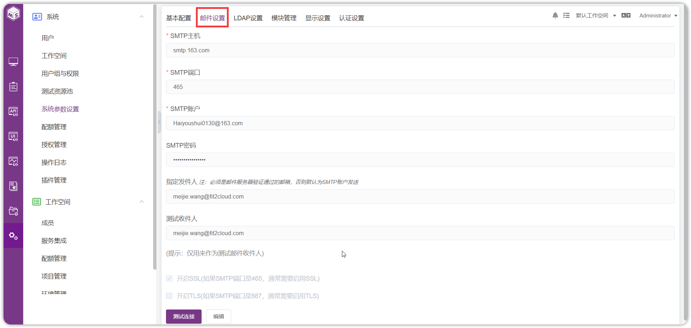
Task: Open the Administrator user dropdown
Action: point(658,15)
